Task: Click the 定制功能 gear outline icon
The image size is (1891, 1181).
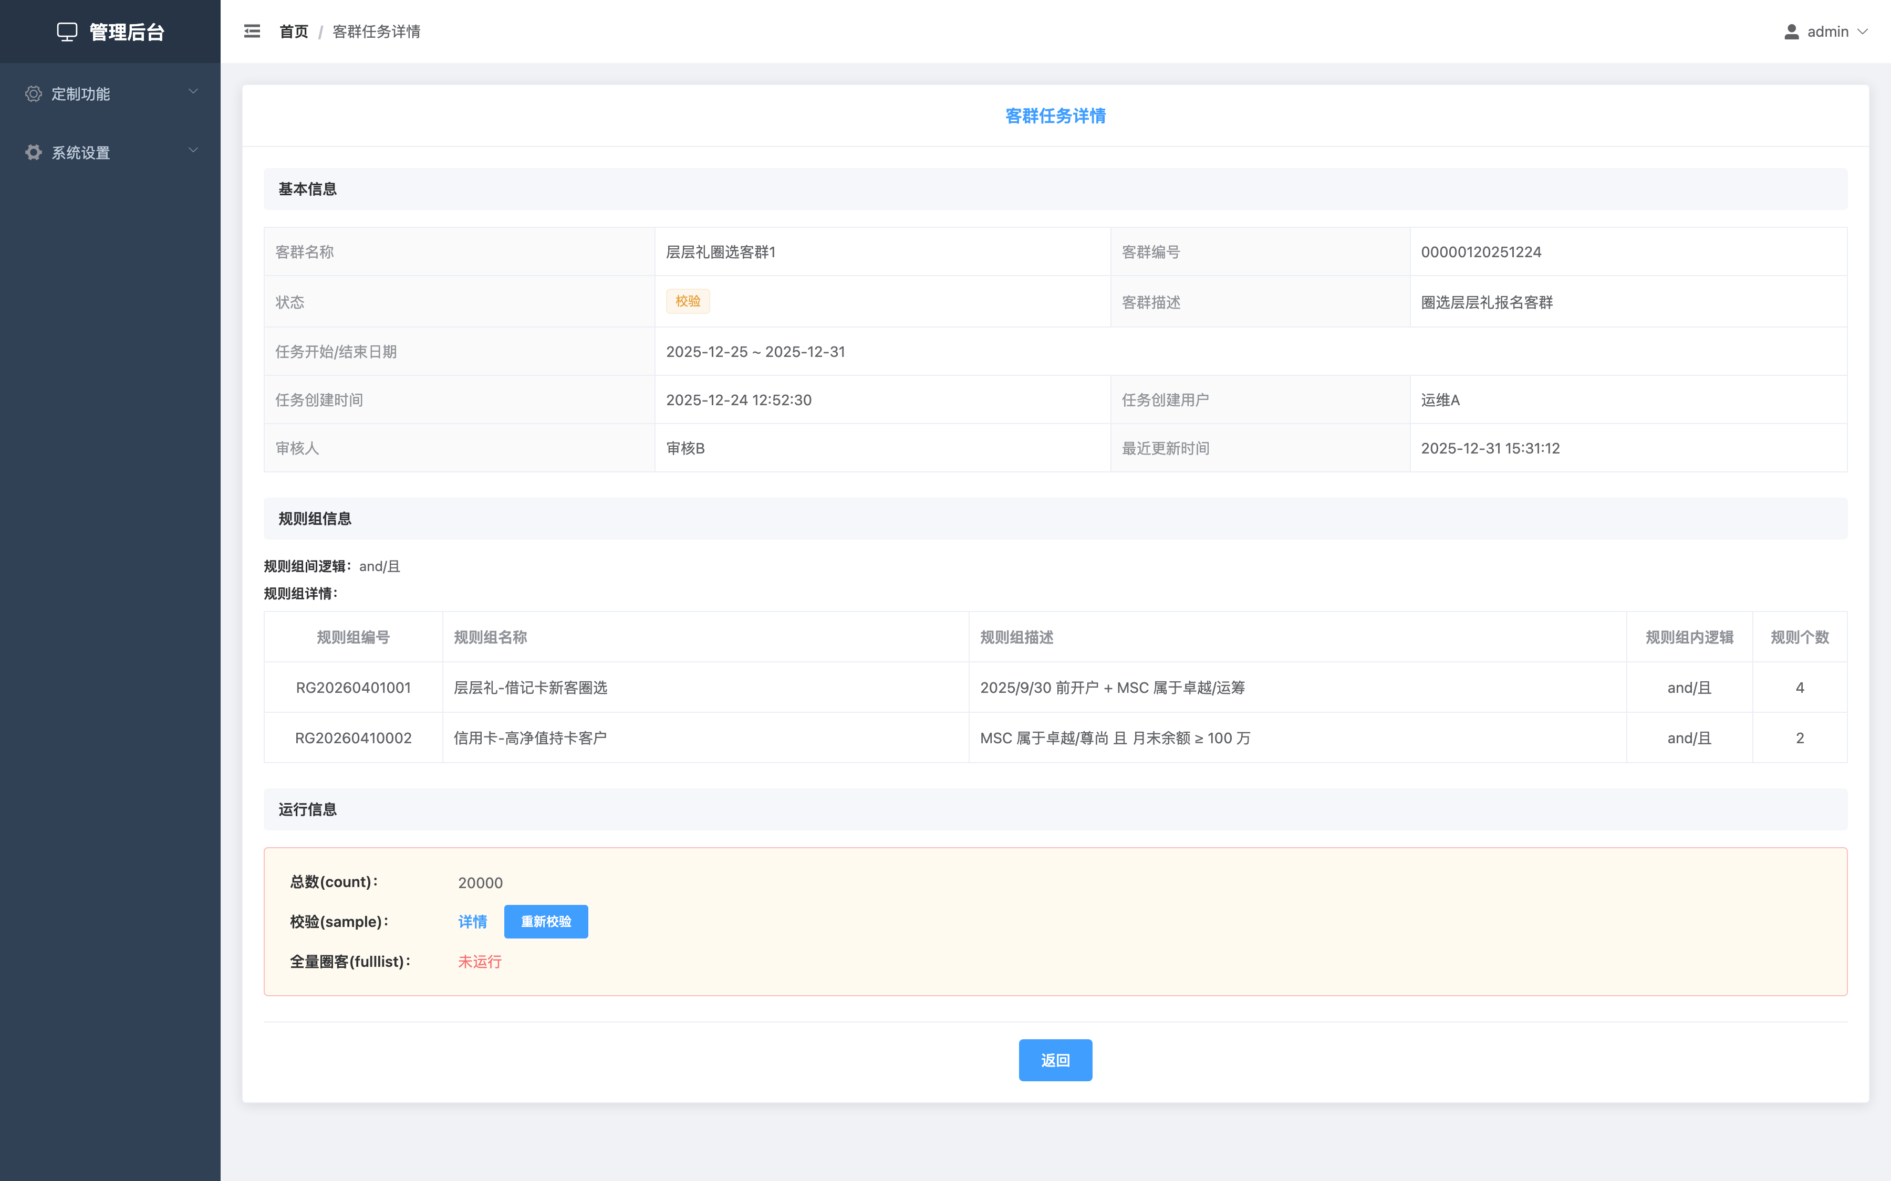Action: [33, 94]
